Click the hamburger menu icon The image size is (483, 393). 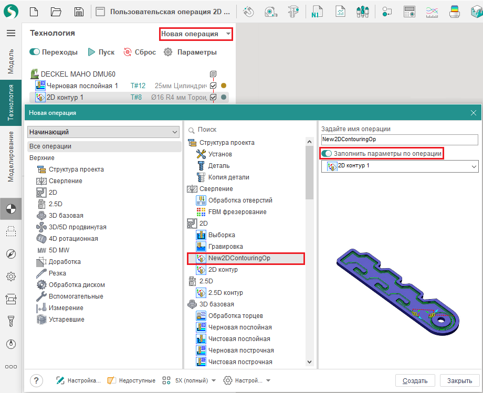tap(10, 33)
